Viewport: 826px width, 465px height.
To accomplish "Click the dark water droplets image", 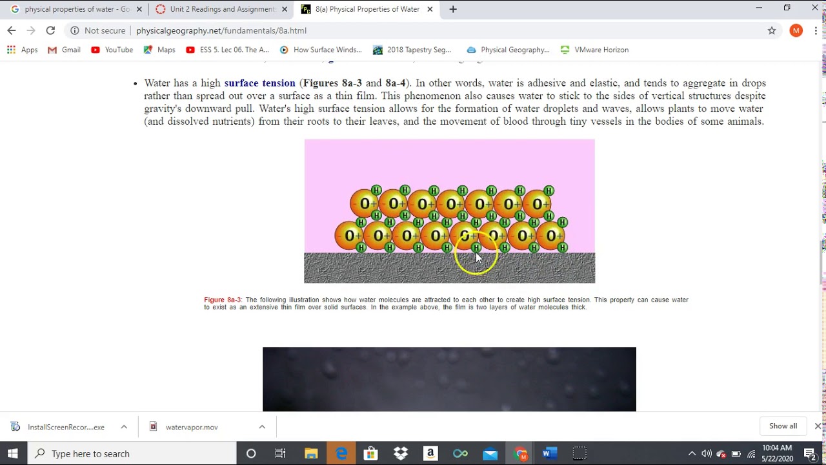I will click(x=449, y=379).
